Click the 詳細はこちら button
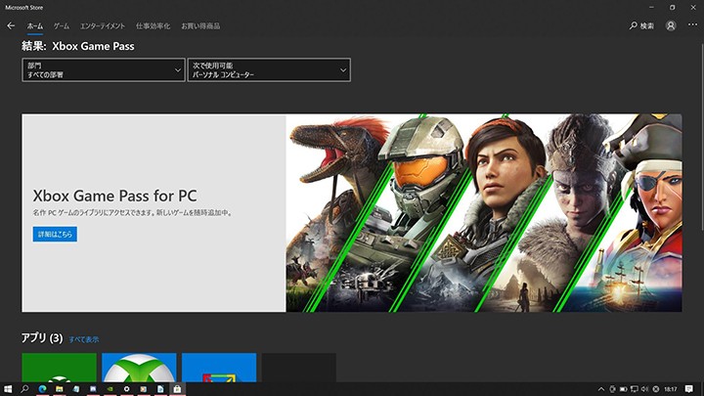The height and width of the screenshot is (396, 704). pyautogui.click(x=55, y=235)
